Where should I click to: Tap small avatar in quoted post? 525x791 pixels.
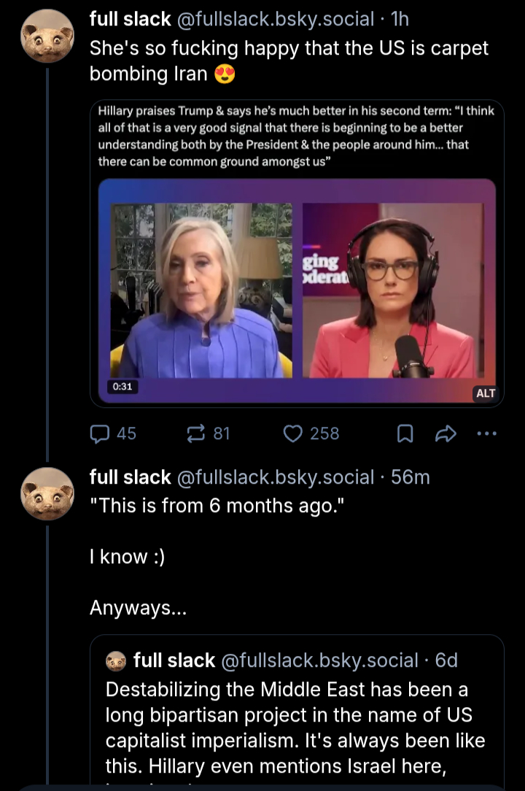pos(116,661)
